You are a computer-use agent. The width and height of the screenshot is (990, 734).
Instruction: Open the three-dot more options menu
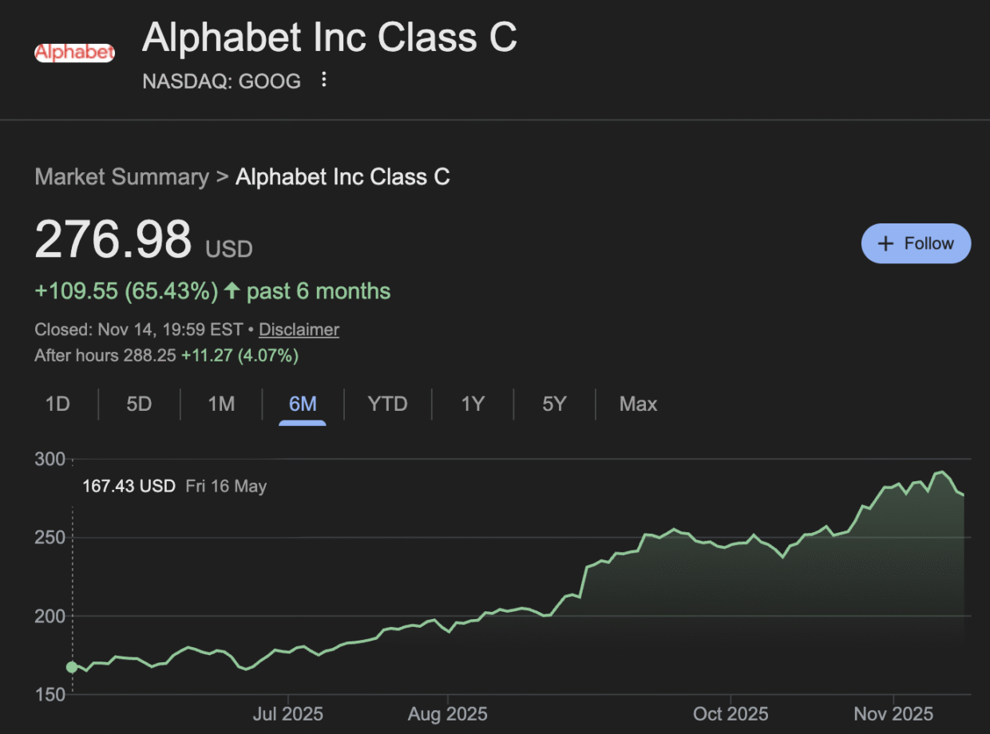[323, 80]
